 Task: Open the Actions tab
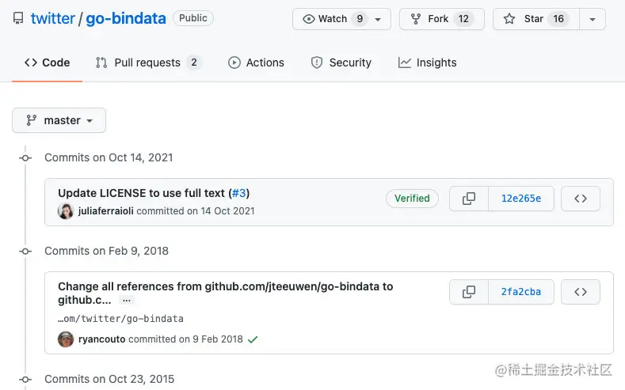coord(257,62)
